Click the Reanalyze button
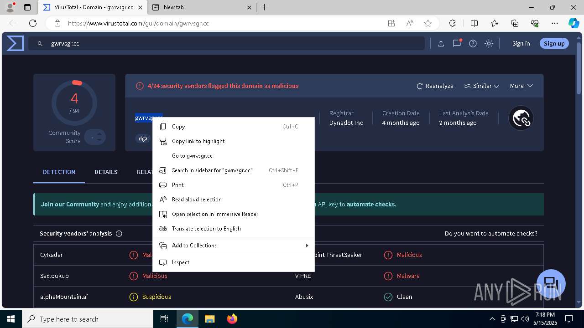The height and width of the screenshot is (328, 584). click(x=435, y=86)
